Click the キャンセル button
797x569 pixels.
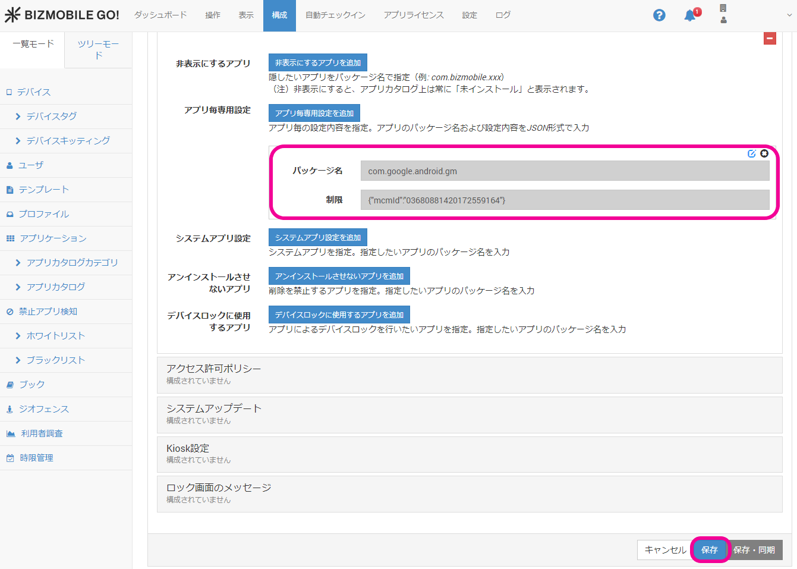tap(665, 550)
